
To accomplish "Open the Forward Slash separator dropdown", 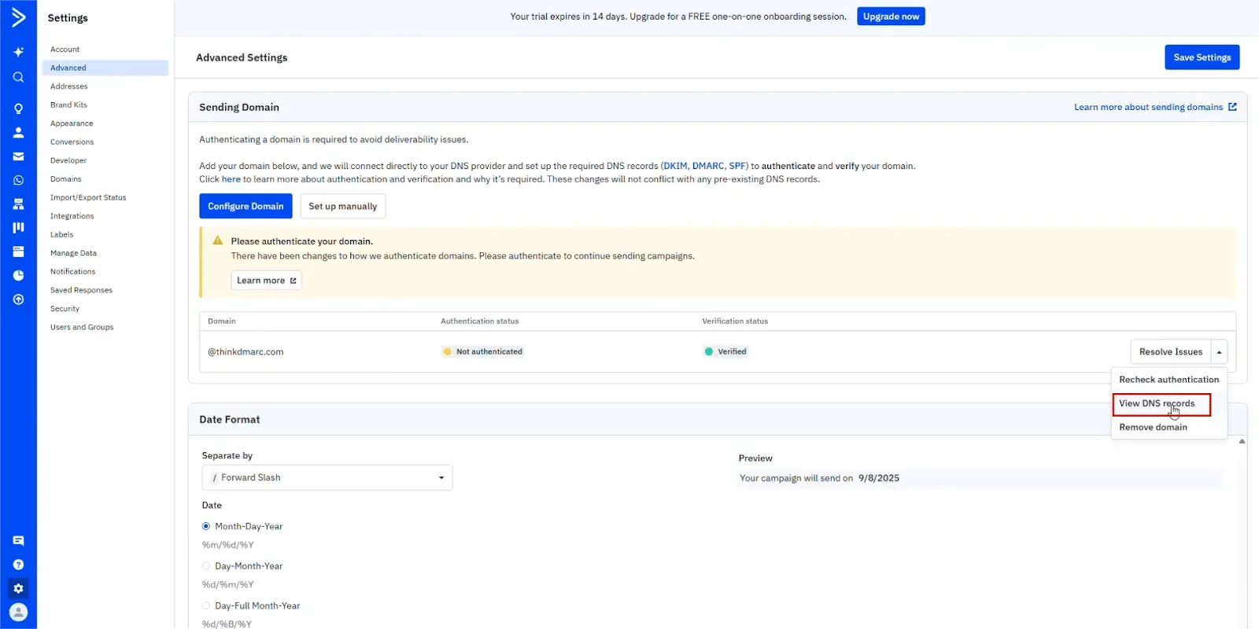I will [x=327, y=477].
